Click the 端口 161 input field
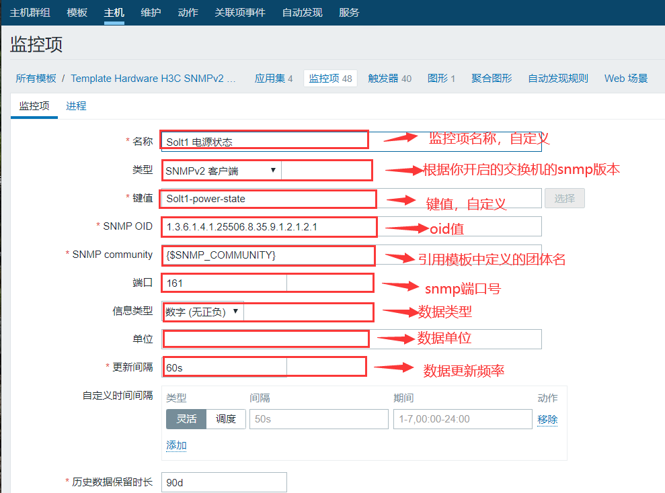Screen dimensions: 665x493 coord(224,283)
